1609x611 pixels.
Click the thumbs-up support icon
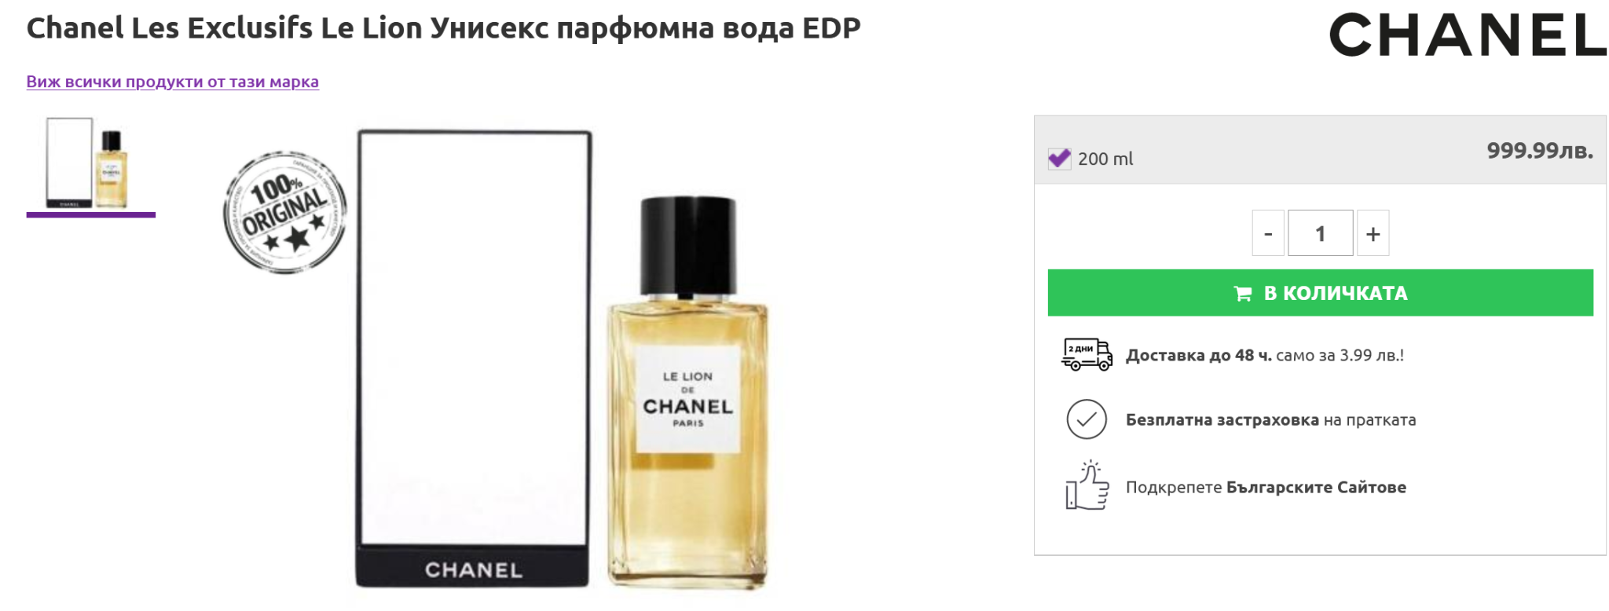(1087, 486)
